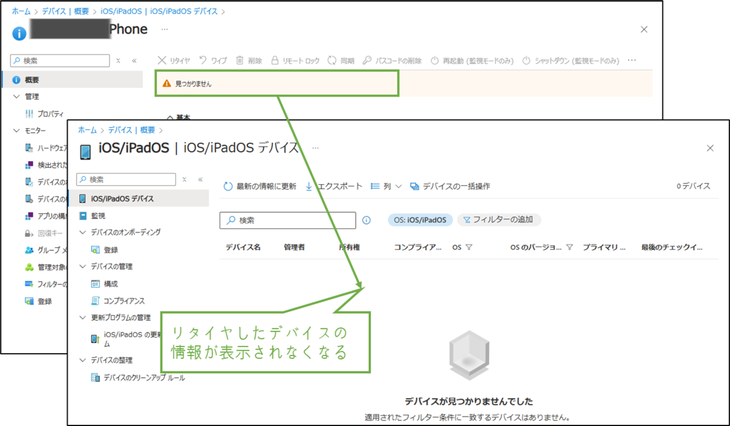The image size is (730, 426).
Task: Click the OS: iOS/iPadOS filter pill
Action: (420, 220)
